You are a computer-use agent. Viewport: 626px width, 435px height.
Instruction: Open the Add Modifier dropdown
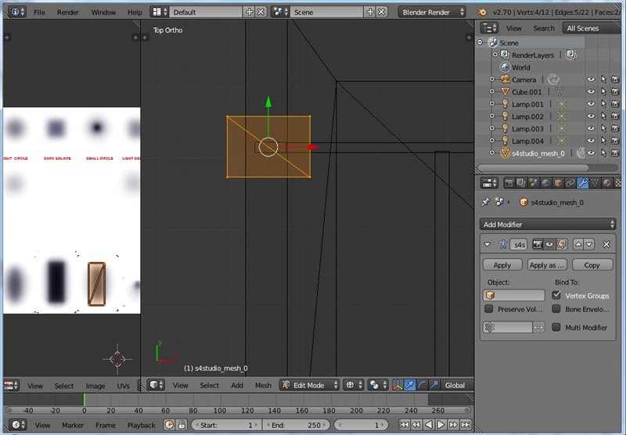click(547, 224)
